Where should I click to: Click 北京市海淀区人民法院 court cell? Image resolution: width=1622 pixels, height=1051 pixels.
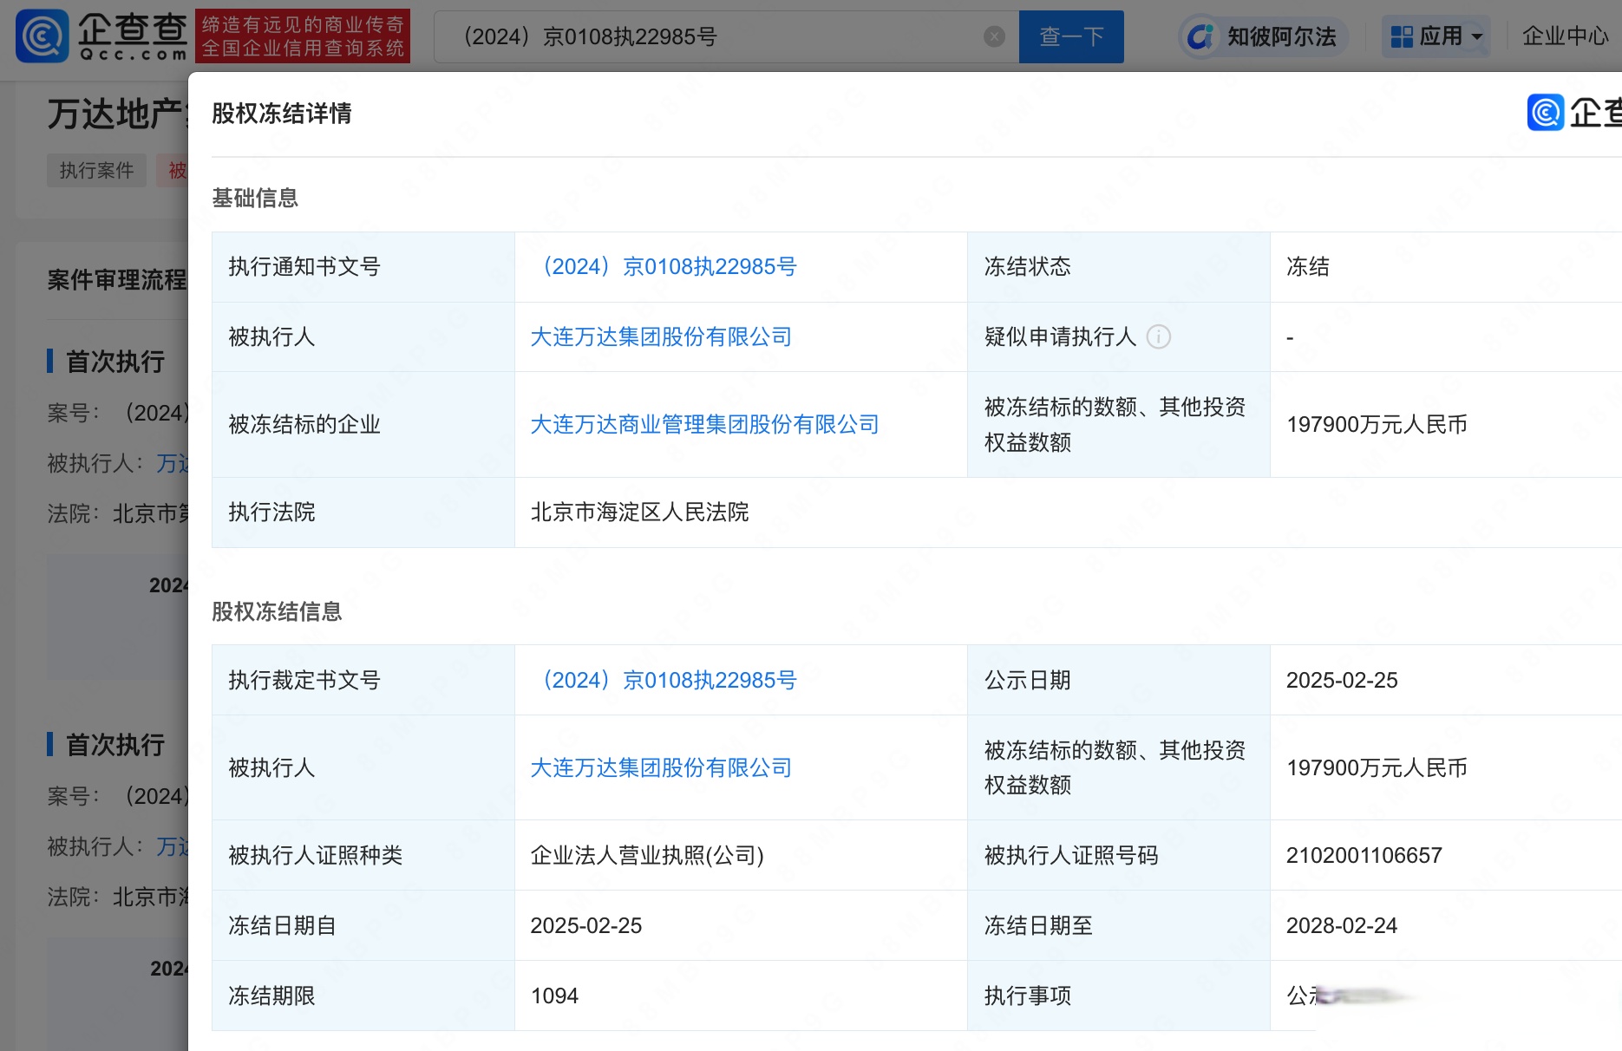coord(1068,512)
